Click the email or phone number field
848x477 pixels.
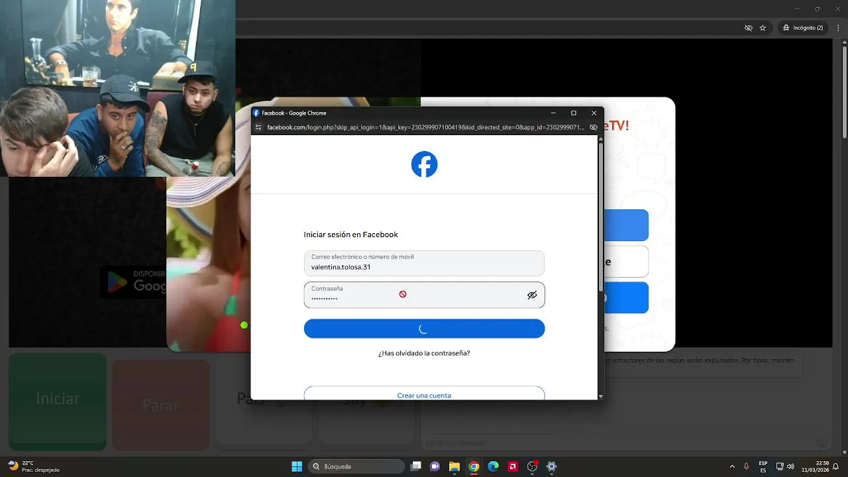(424, 263)
